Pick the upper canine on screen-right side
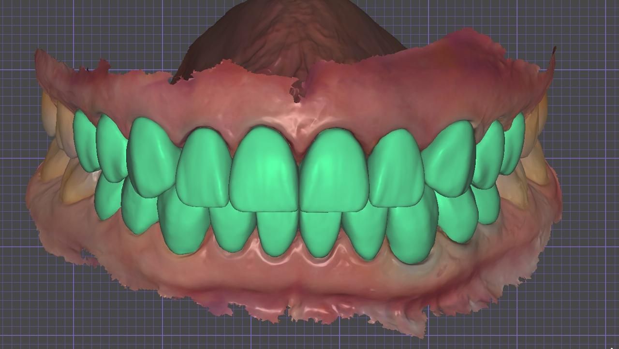Image resolution: width=619 pixels, height=349 pixels. tap(449, 157)
